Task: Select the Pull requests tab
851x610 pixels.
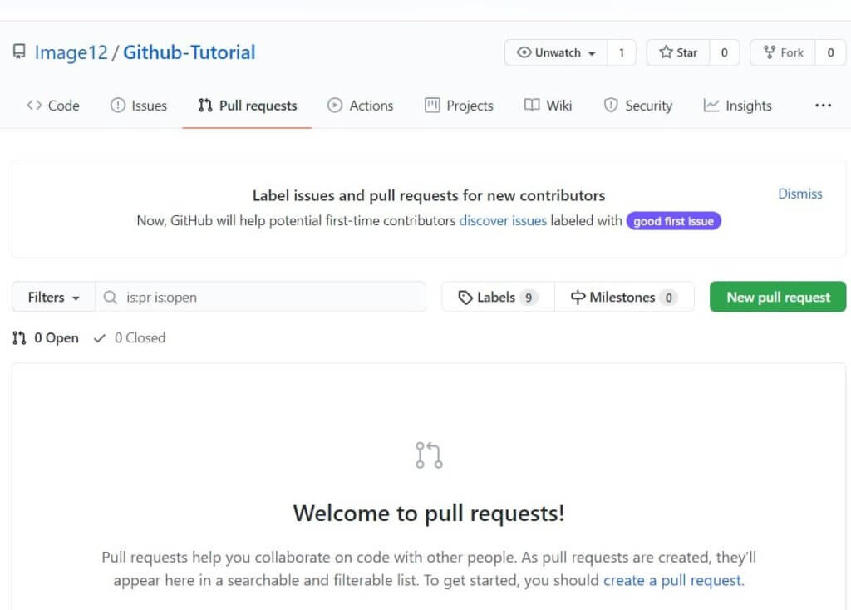Action: pyautogui.click(x=248, y=106)
